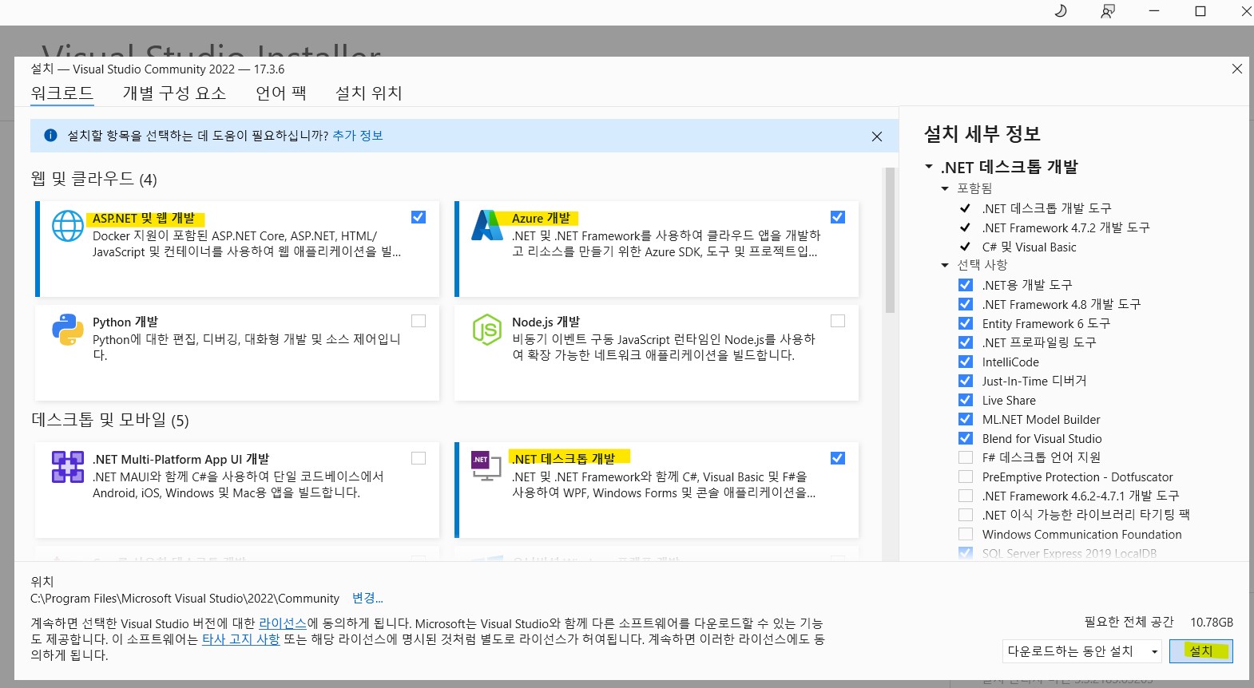1254x688 pixels.
Task: Uncheck ML.NET Model Builder option
Action: click(966, 419)
